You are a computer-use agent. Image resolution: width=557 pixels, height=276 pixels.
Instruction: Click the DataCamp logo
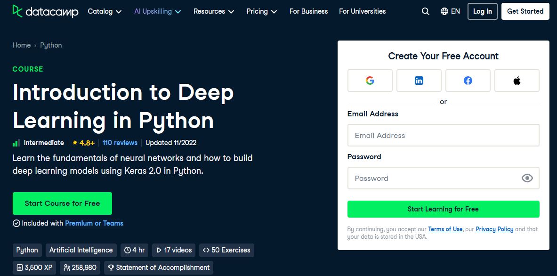tap(45, 12)
